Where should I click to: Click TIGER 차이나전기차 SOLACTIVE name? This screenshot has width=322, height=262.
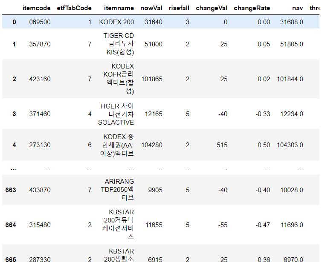tap(116, 114)
